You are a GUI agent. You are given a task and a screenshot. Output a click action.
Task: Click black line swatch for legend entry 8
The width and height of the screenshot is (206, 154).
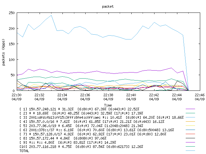tap(190, 138)
